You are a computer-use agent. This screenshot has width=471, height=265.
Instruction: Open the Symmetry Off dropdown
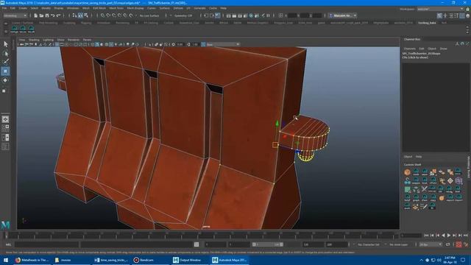click(x=183, y=15)
